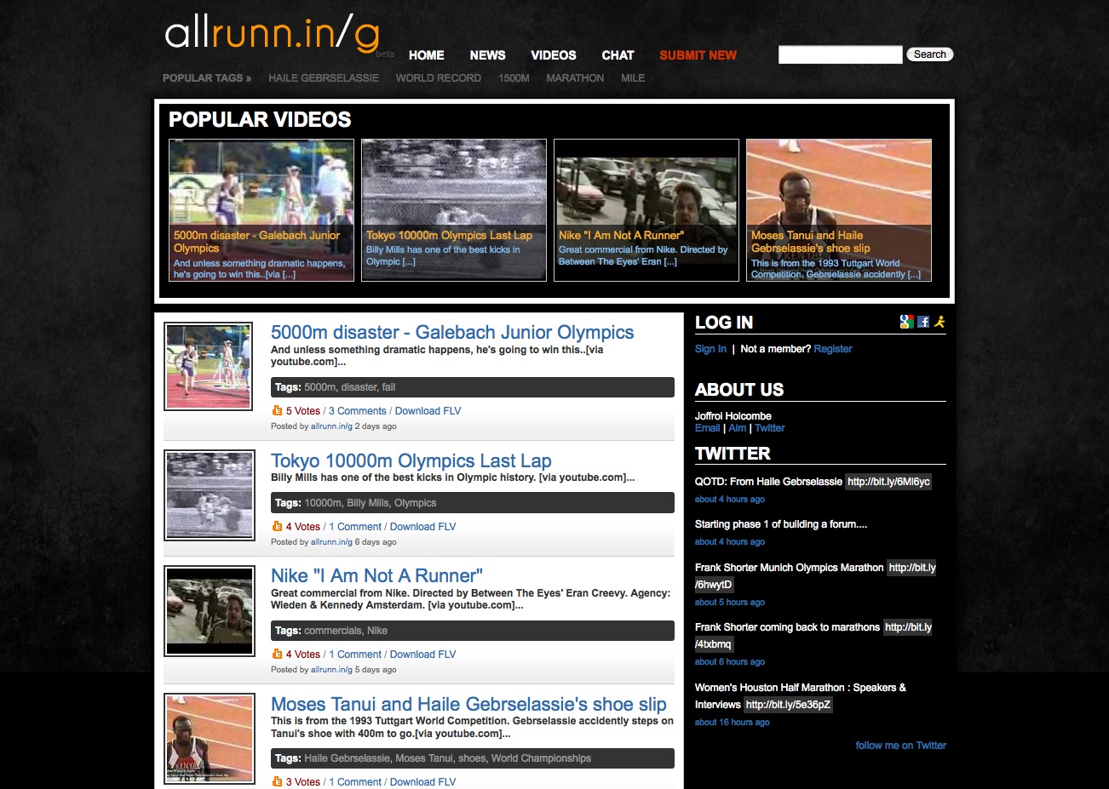Click the allrunn.in/g site logo
Screen dimensions: 1109x789
pyautogui.click(x=272, y=34)
